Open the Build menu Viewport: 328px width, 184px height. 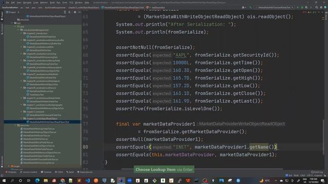[52, 3]
